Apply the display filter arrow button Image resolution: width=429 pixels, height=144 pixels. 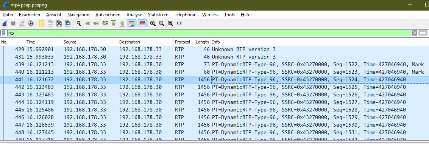click(x=423, y=33)
